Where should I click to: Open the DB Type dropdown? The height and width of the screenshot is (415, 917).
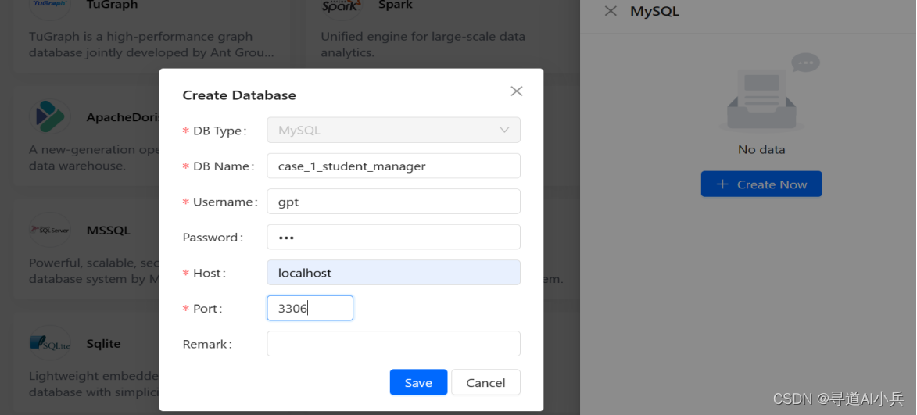(x=393, y=131)
